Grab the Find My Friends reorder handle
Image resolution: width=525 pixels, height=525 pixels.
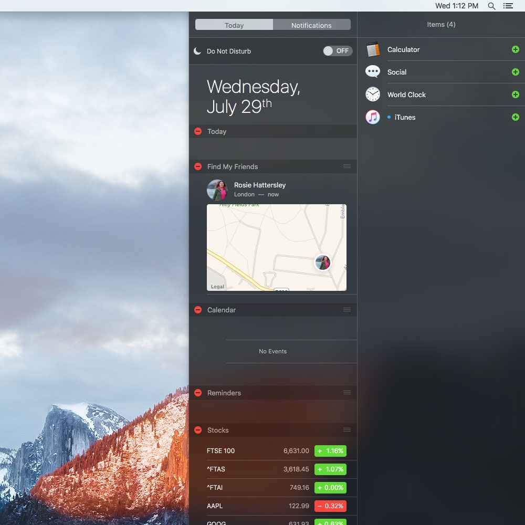click(346, 166)
